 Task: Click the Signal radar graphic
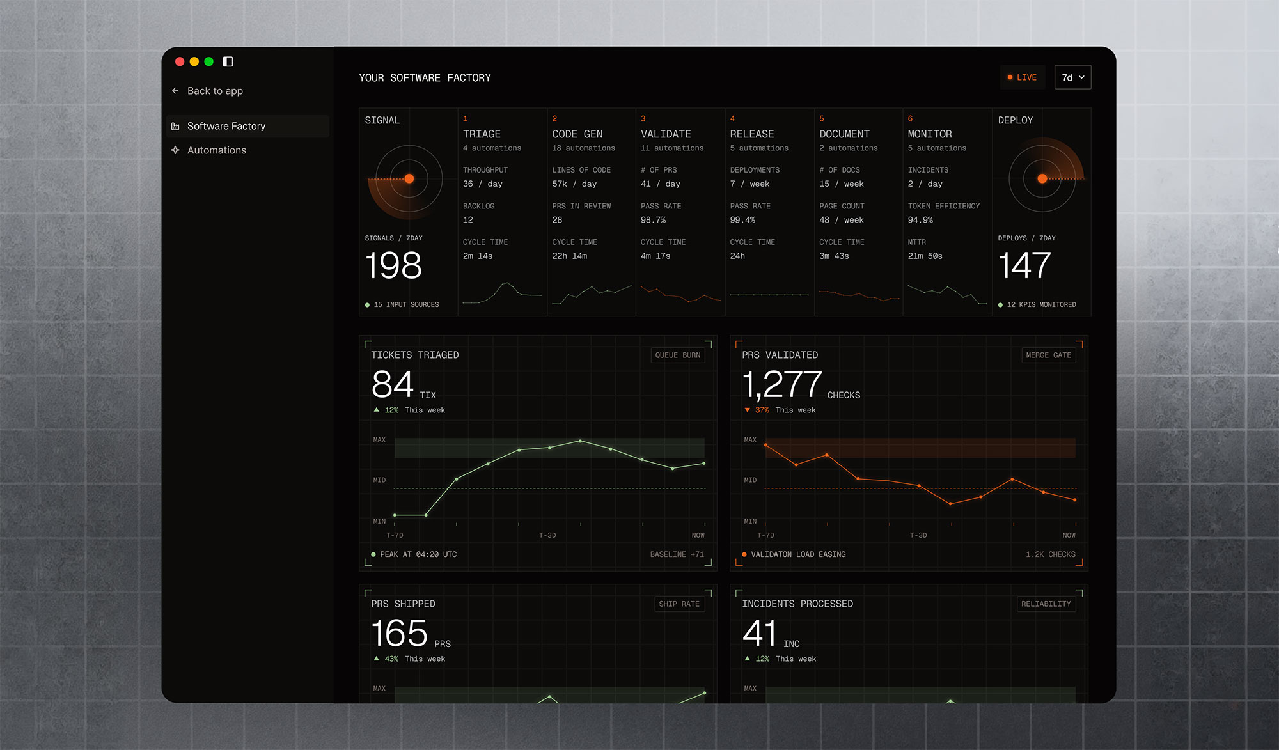[405, 180]
